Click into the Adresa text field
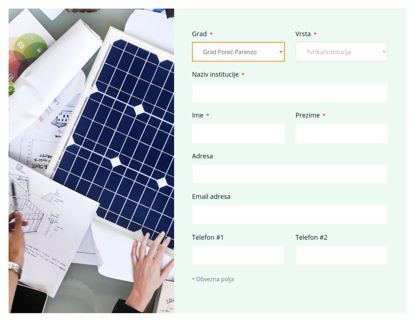 [290, 174]
